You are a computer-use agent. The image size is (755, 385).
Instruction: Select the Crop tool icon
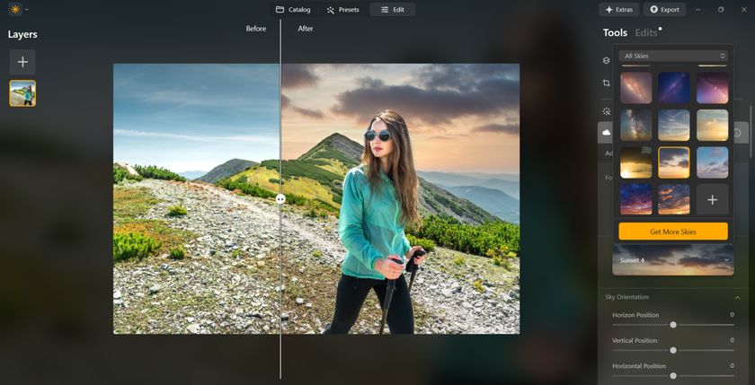click(x=606, y=83)
